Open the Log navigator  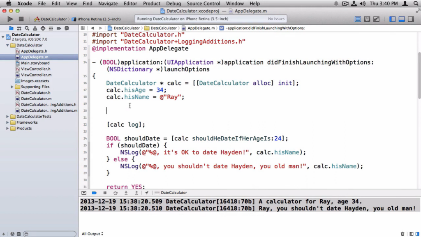[x=67, y=28]
